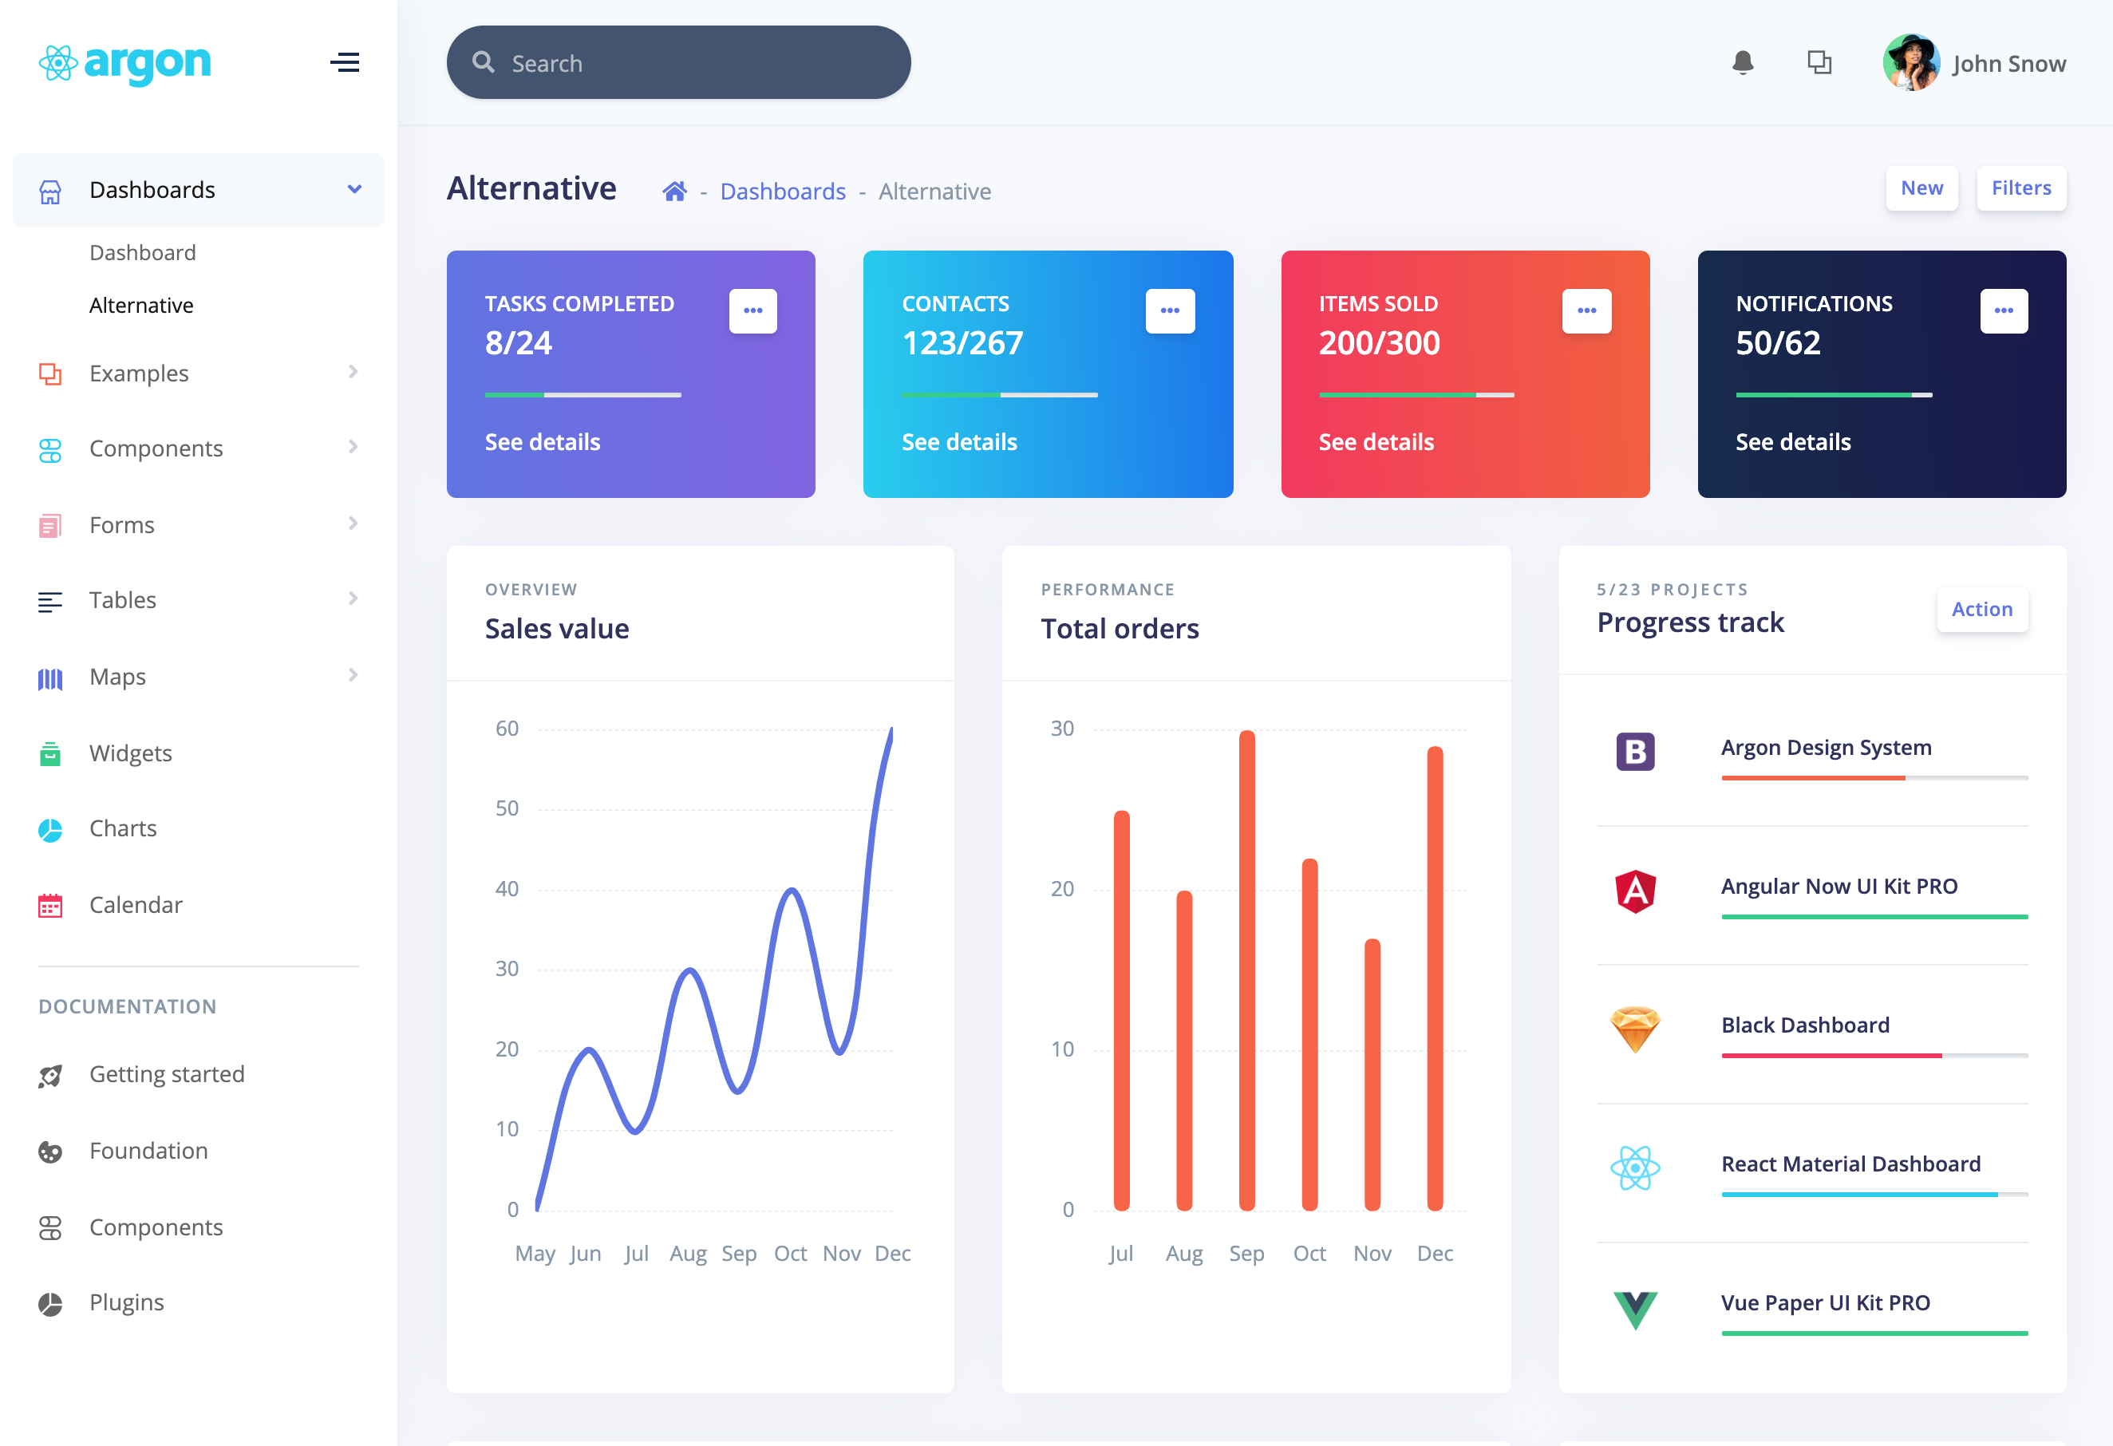
Task: Click the Getting started rocket icon
Action: pos(50,1076)
